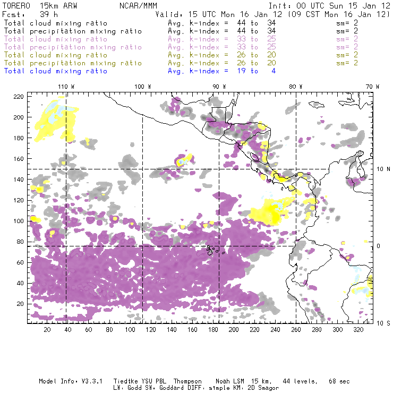Viewport: 393px width, 393px height.
Task: Click the 'Valid: 15 UTC Mon 16 Jan 12' text
Action: pos(219,14)
